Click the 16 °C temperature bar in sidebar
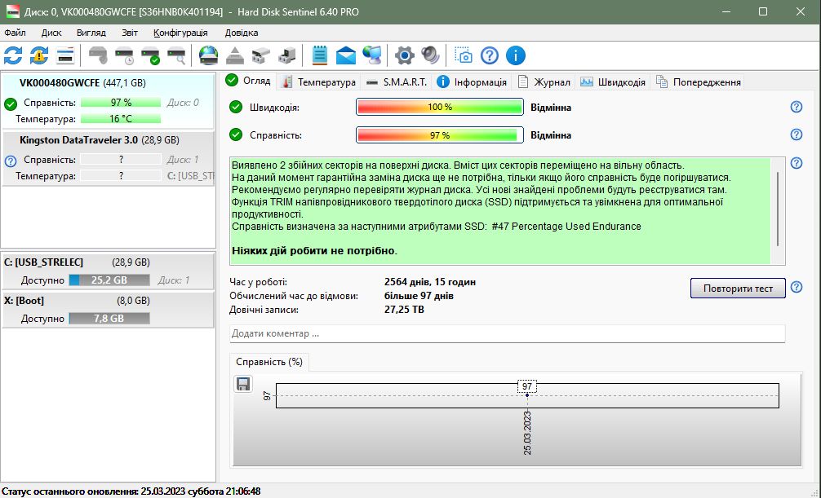 click(121, 119)
